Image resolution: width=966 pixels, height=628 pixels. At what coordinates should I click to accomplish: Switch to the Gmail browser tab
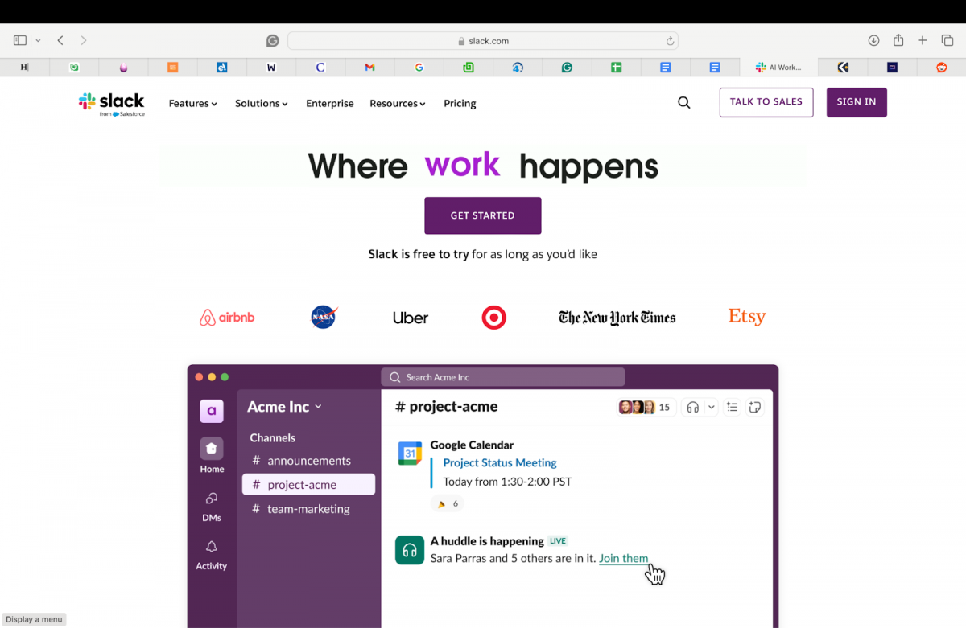pyautogui.click(x=369, y=68)
